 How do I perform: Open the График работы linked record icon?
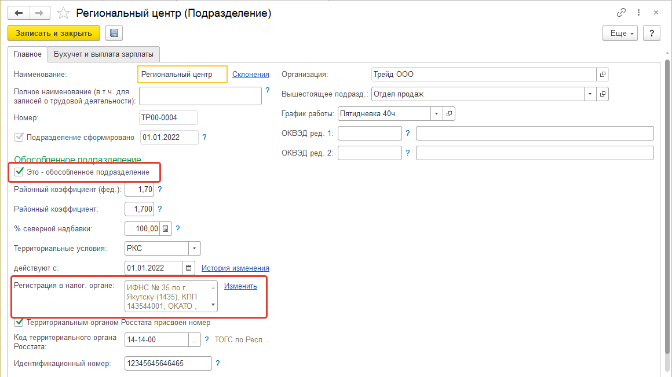pyautogui.click(x=449, y=113)
